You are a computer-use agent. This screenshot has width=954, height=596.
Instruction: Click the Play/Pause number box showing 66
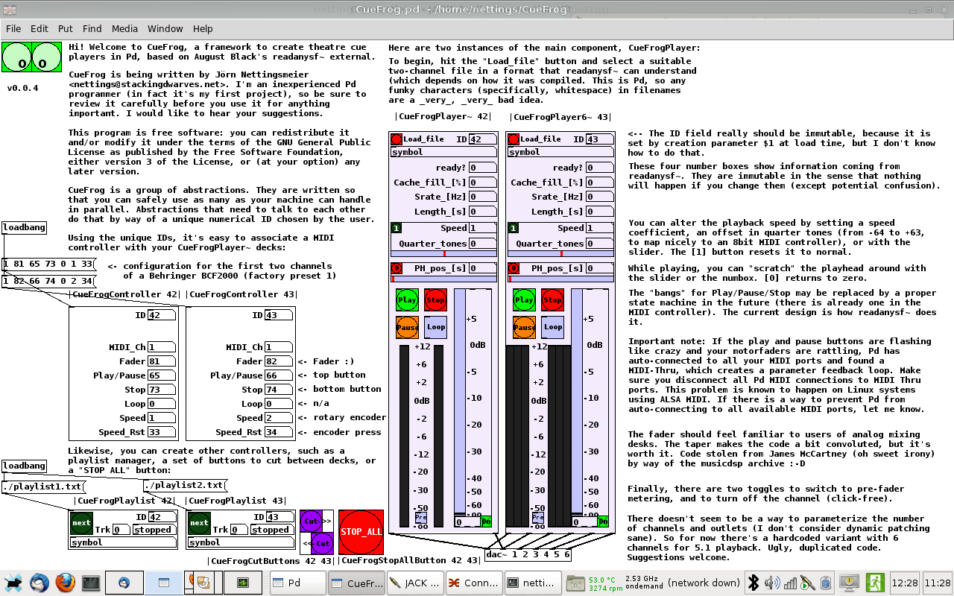279,375
